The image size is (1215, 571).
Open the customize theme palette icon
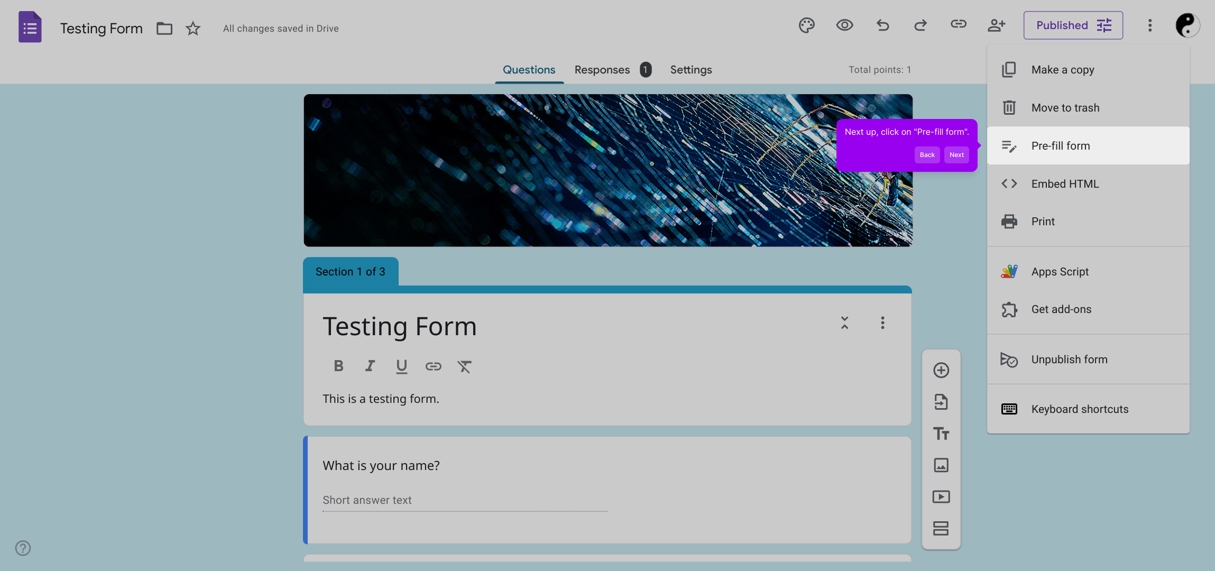pos(806,25)
